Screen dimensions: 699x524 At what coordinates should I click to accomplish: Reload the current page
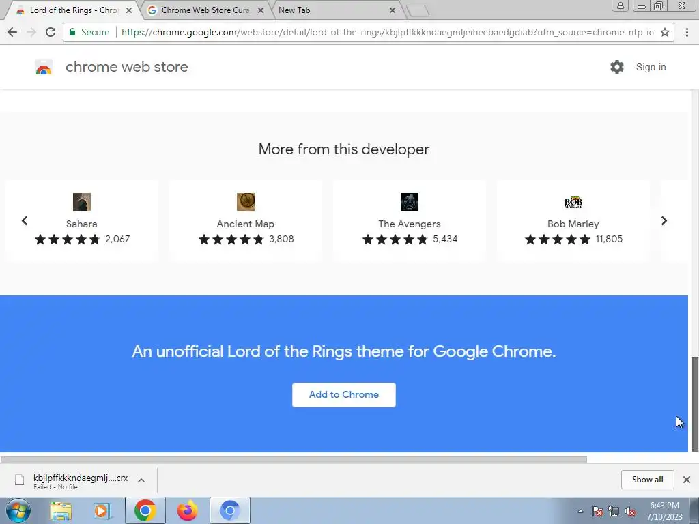point(51,32)
